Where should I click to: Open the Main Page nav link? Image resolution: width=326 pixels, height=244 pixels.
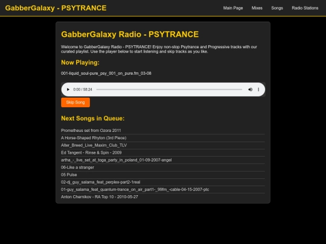(x=233, y=8)
